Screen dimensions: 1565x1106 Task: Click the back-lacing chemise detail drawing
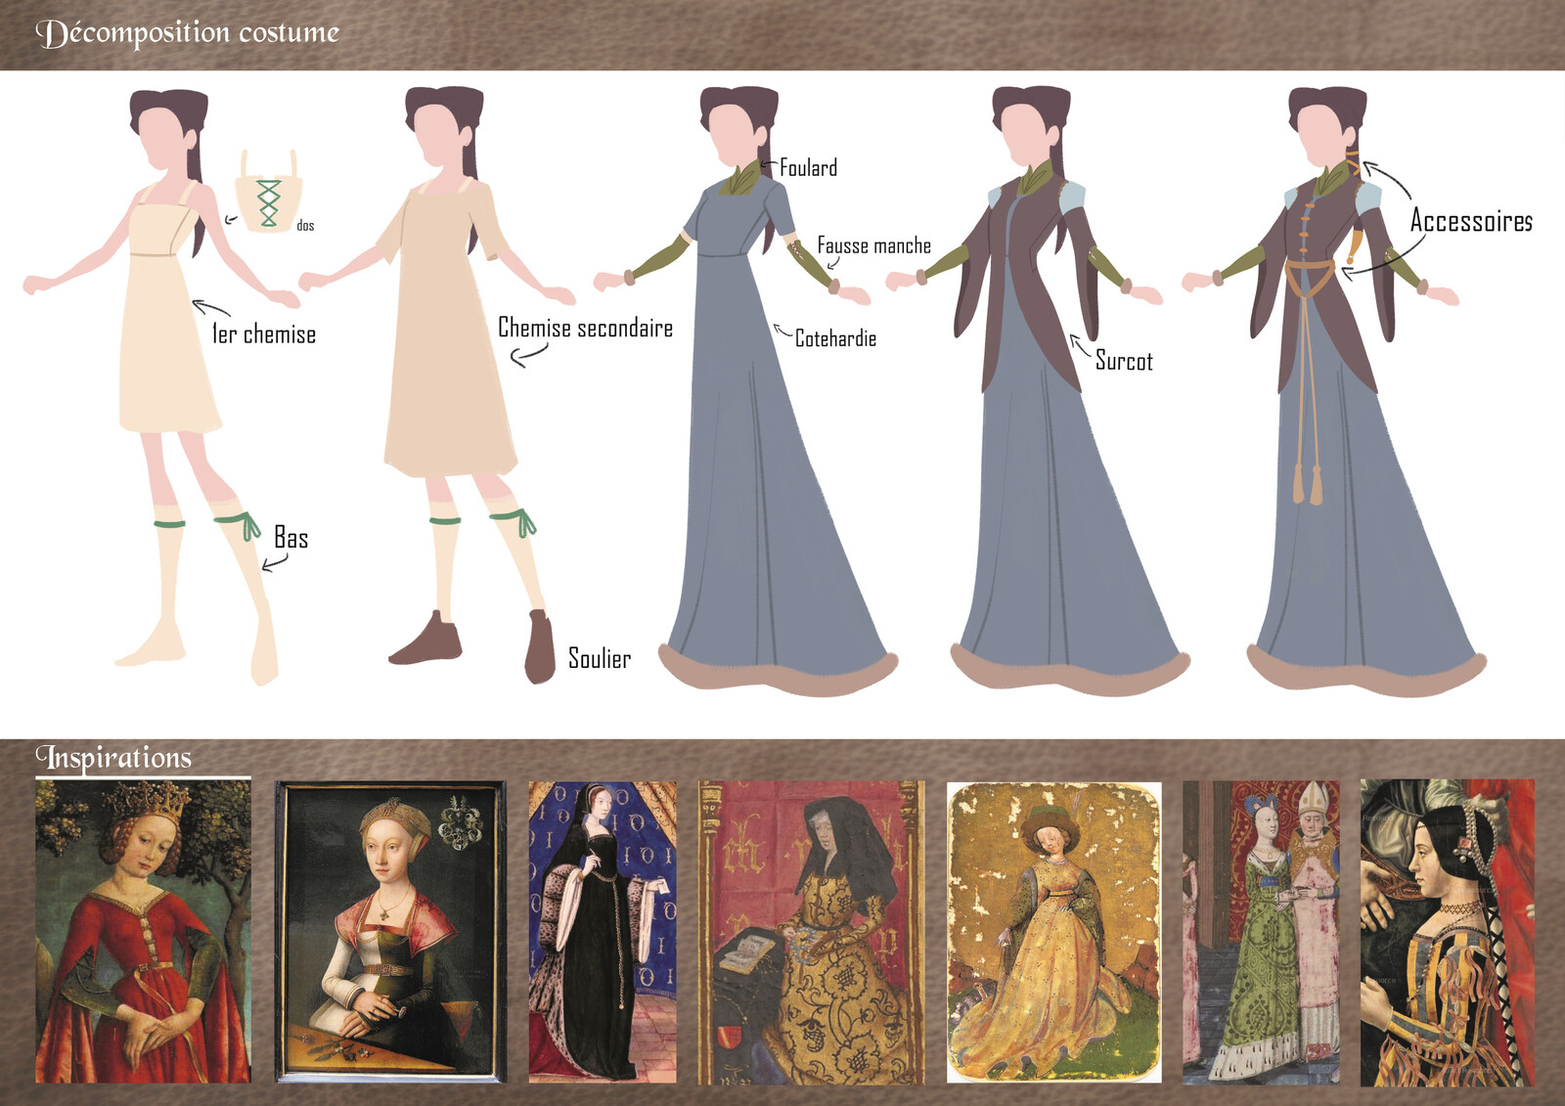(x=268, y=192)
